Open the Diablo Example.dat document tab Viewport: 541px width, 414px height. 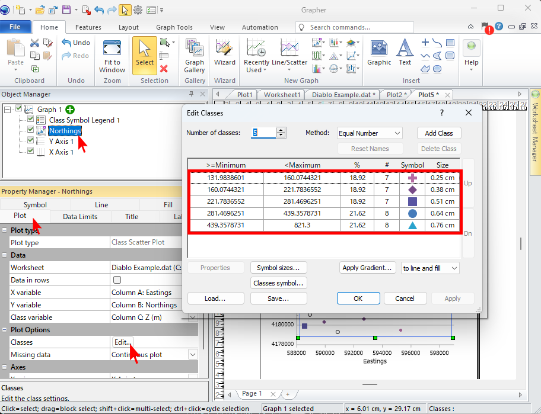point(343,95)
